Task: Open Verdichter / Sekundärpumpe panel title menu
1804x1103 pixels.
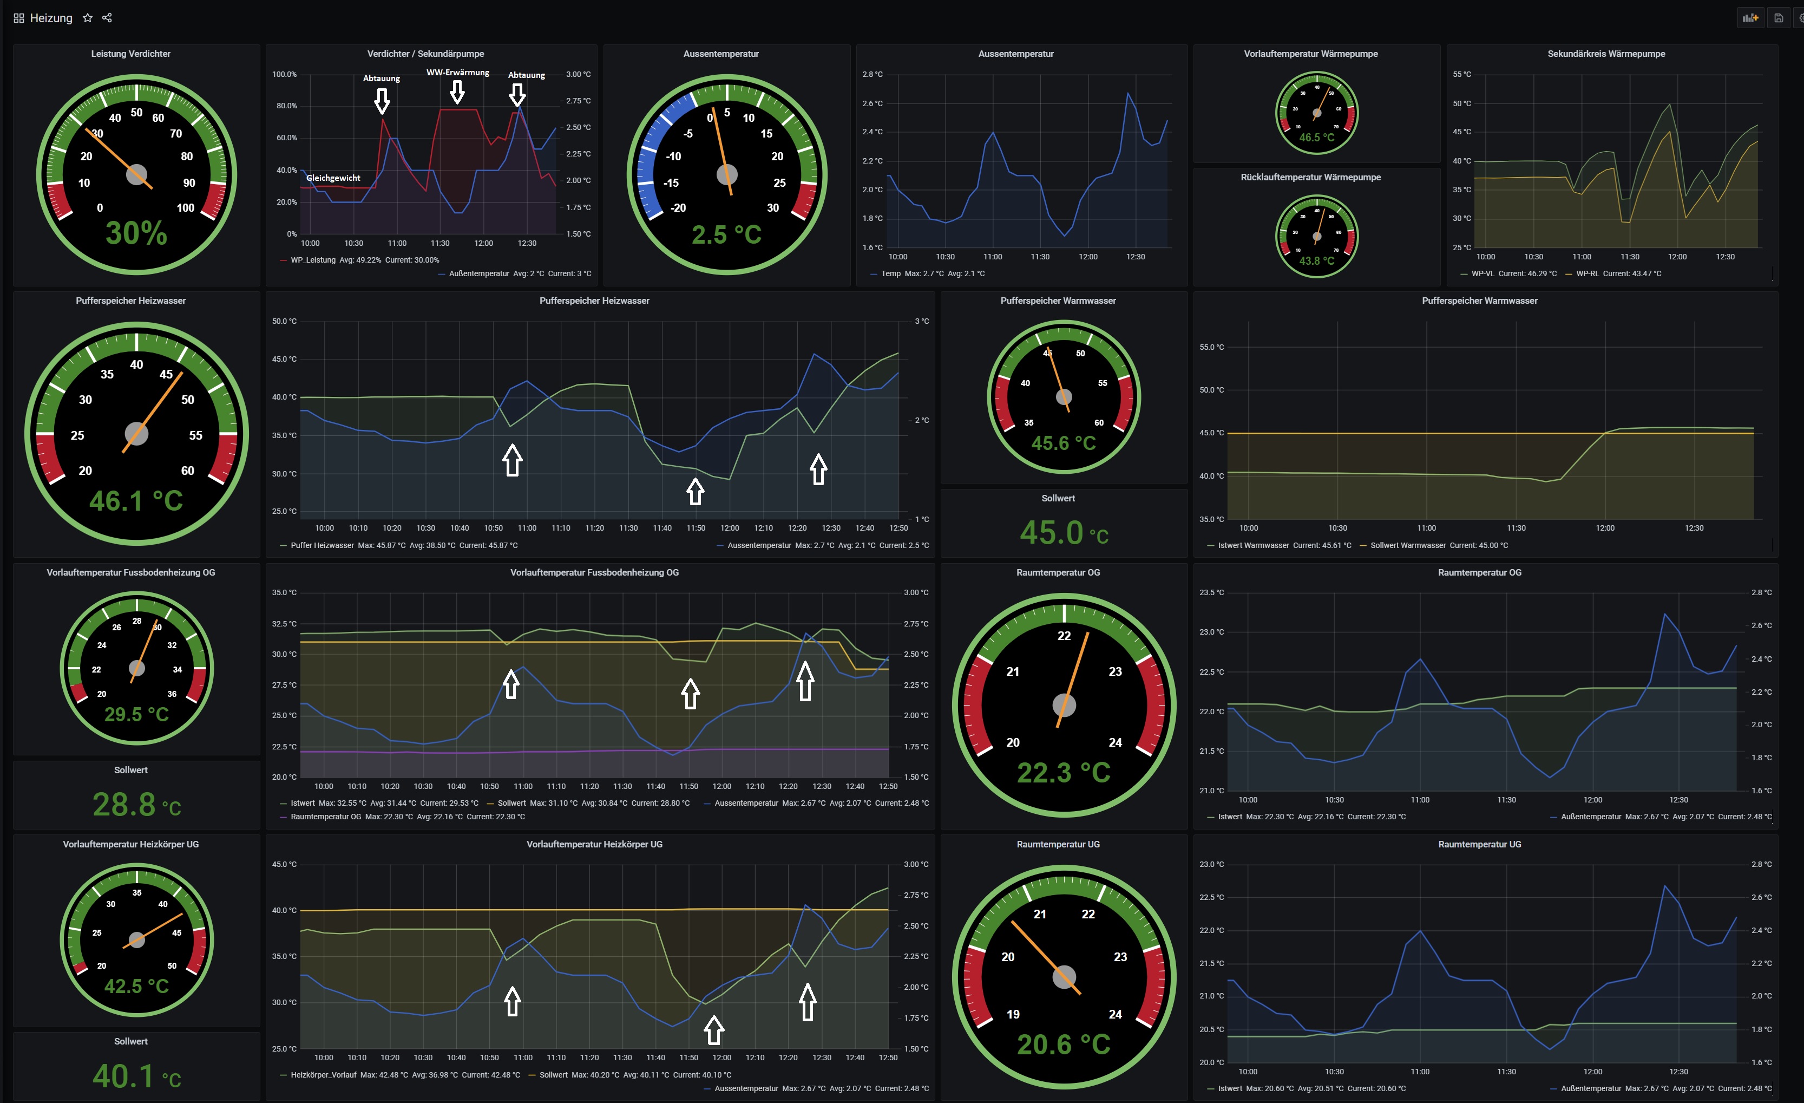Action: click(x=425, y=54)
